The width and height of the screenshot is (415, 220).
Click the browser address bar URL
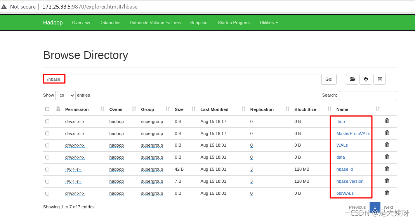(90, 7)
